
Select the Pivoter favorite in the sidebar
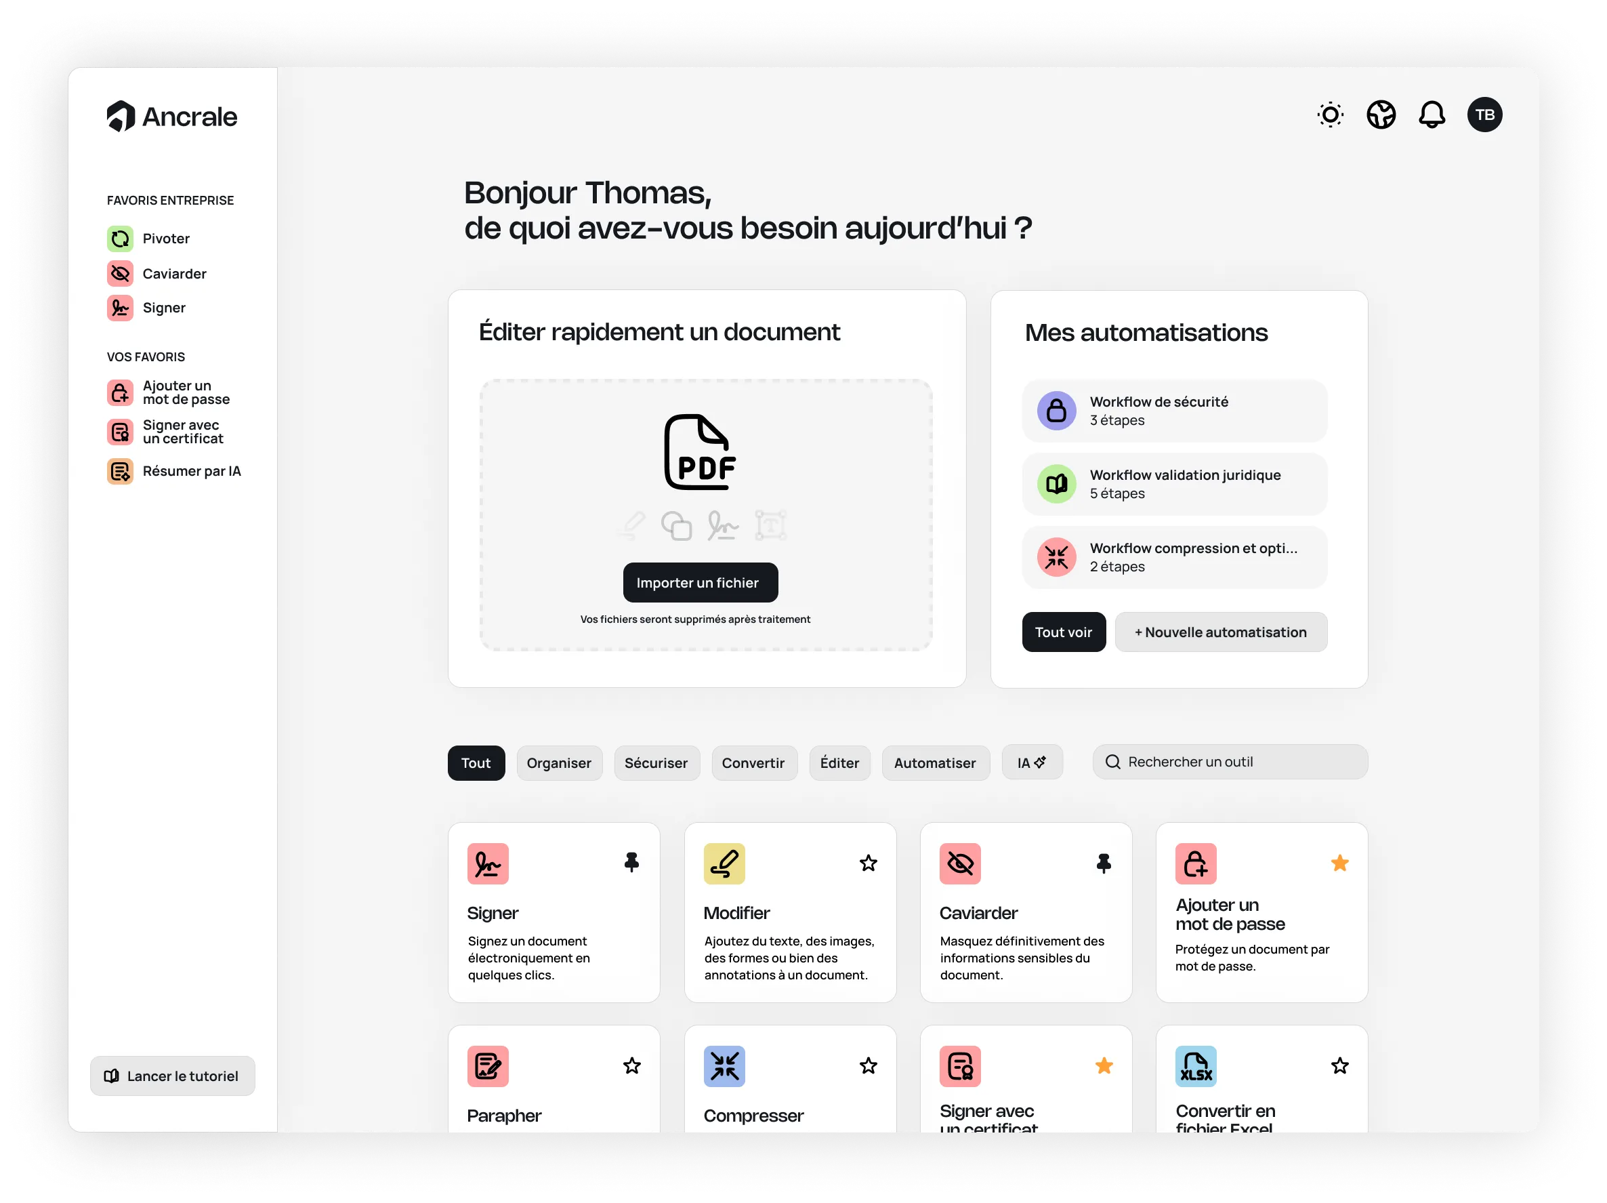[165, 239]
